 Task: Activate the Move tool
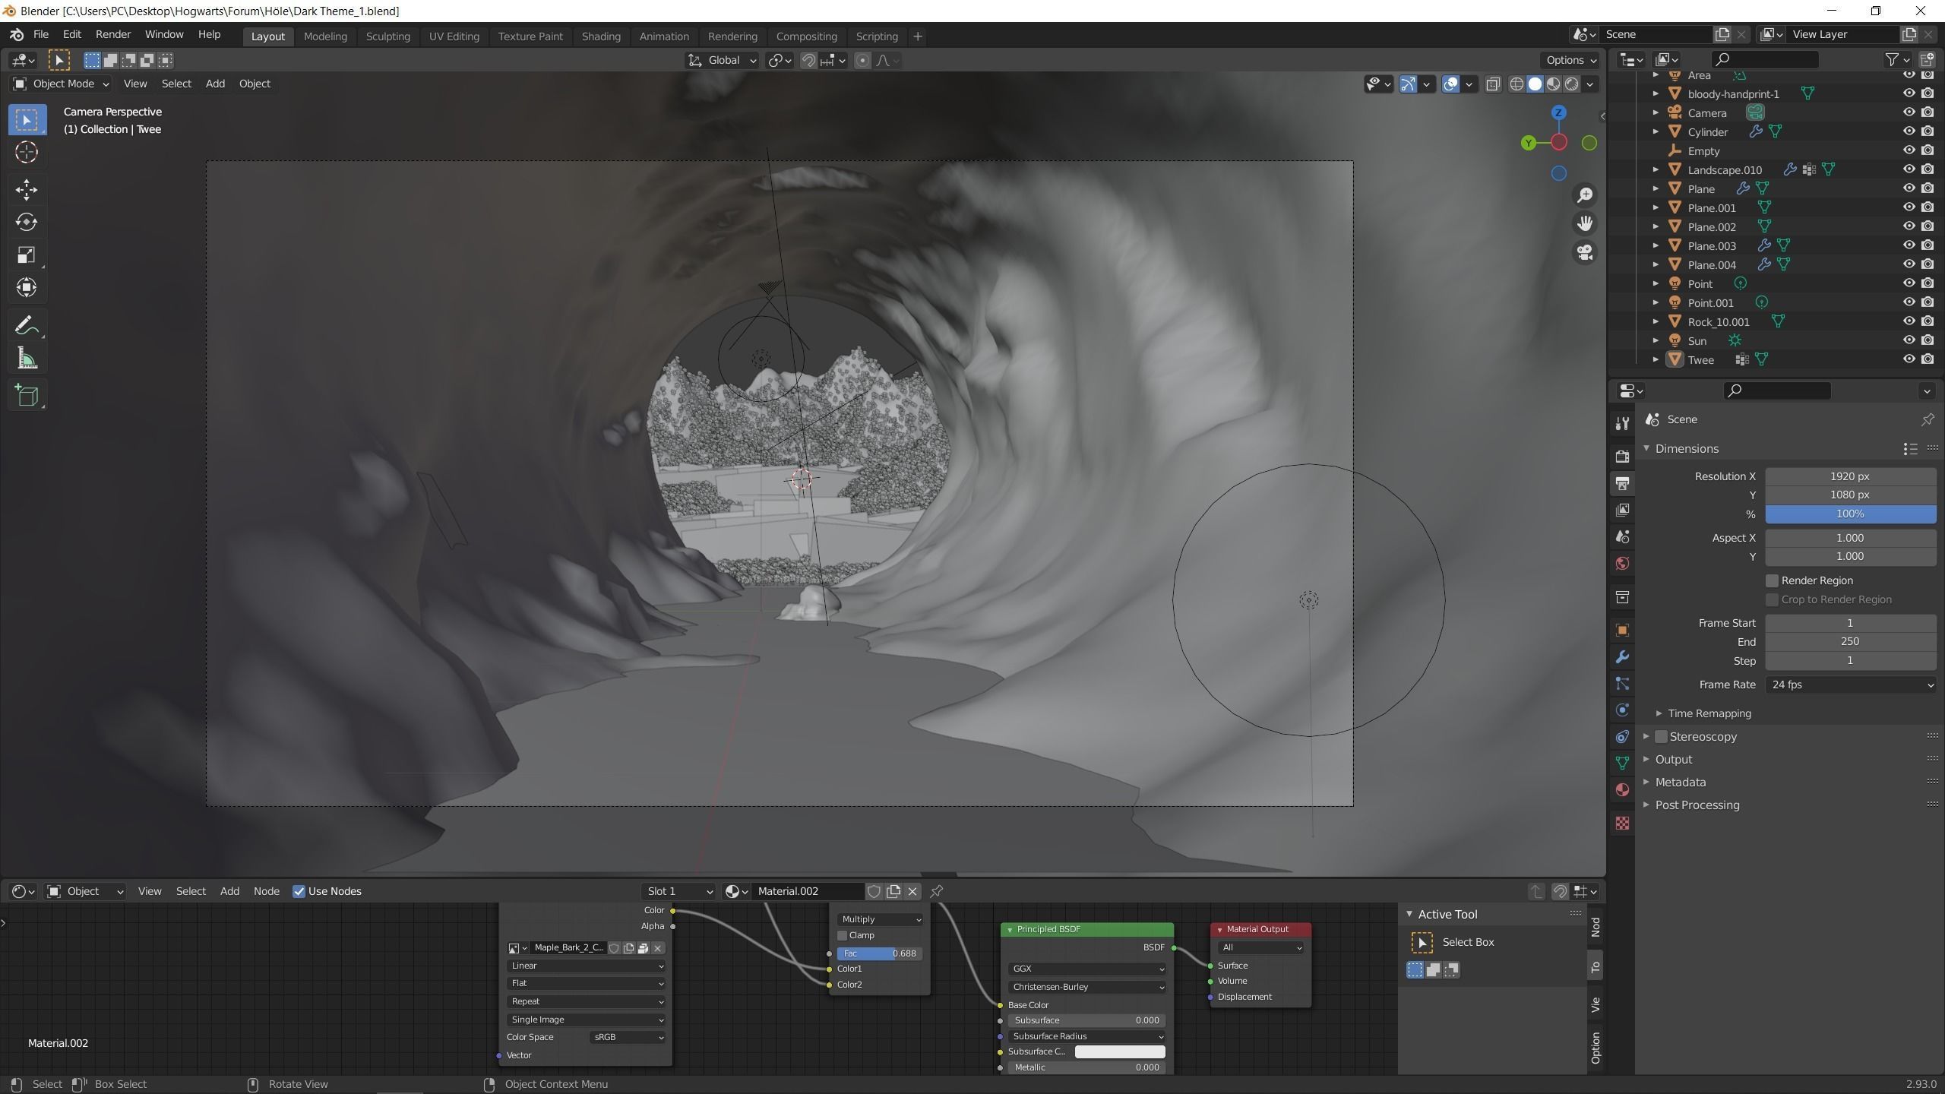point(27,189)
